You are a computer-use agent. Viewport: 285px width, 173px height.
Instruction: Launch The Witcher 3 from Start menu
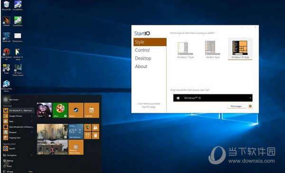coord(19,110)
